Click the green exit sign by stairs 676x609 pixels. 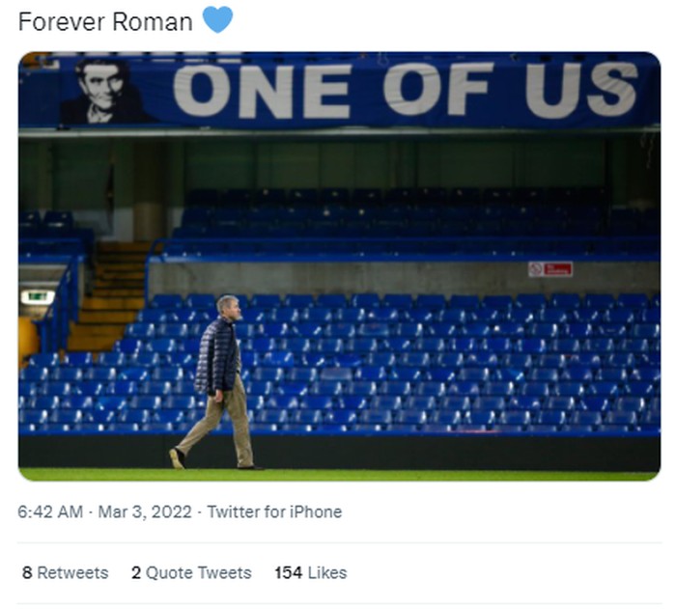pyautogui.click(x=38, y=297)
